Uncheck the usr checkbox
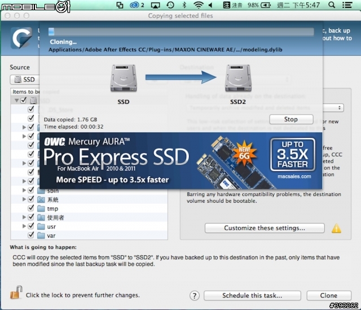Image resolution: width=361 pixels, height=310 pixels. tap(31, 226)
